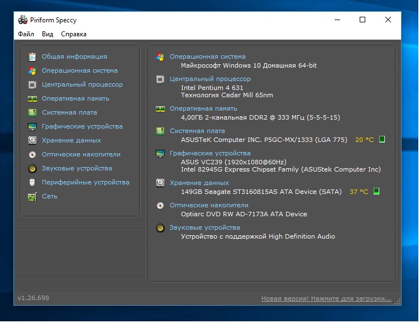Click the mouse icon beside Периферийные устройства

click(x=32, y=183)
